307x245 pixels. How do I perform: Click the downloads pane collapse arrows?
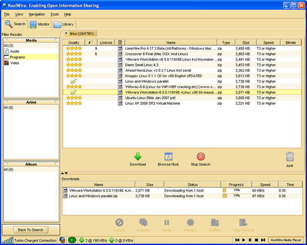(64, 173)
